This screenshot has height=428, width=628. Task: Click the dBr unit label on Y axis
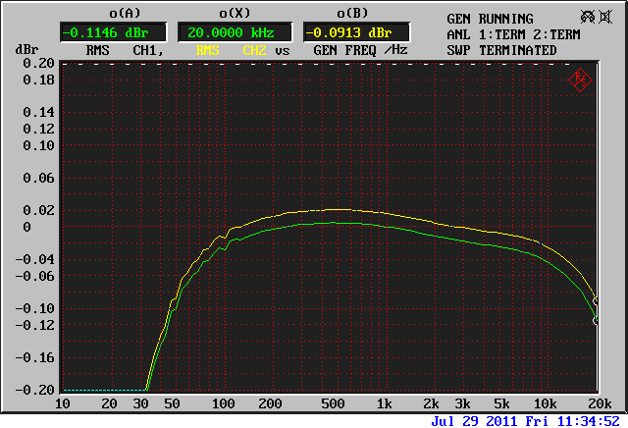(26, 50)
